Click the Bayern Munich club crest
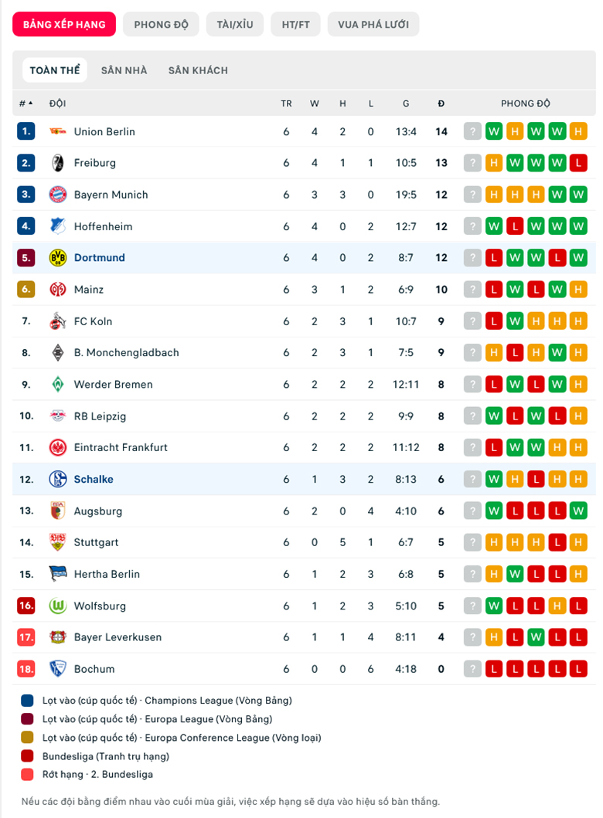 (57, 195)
